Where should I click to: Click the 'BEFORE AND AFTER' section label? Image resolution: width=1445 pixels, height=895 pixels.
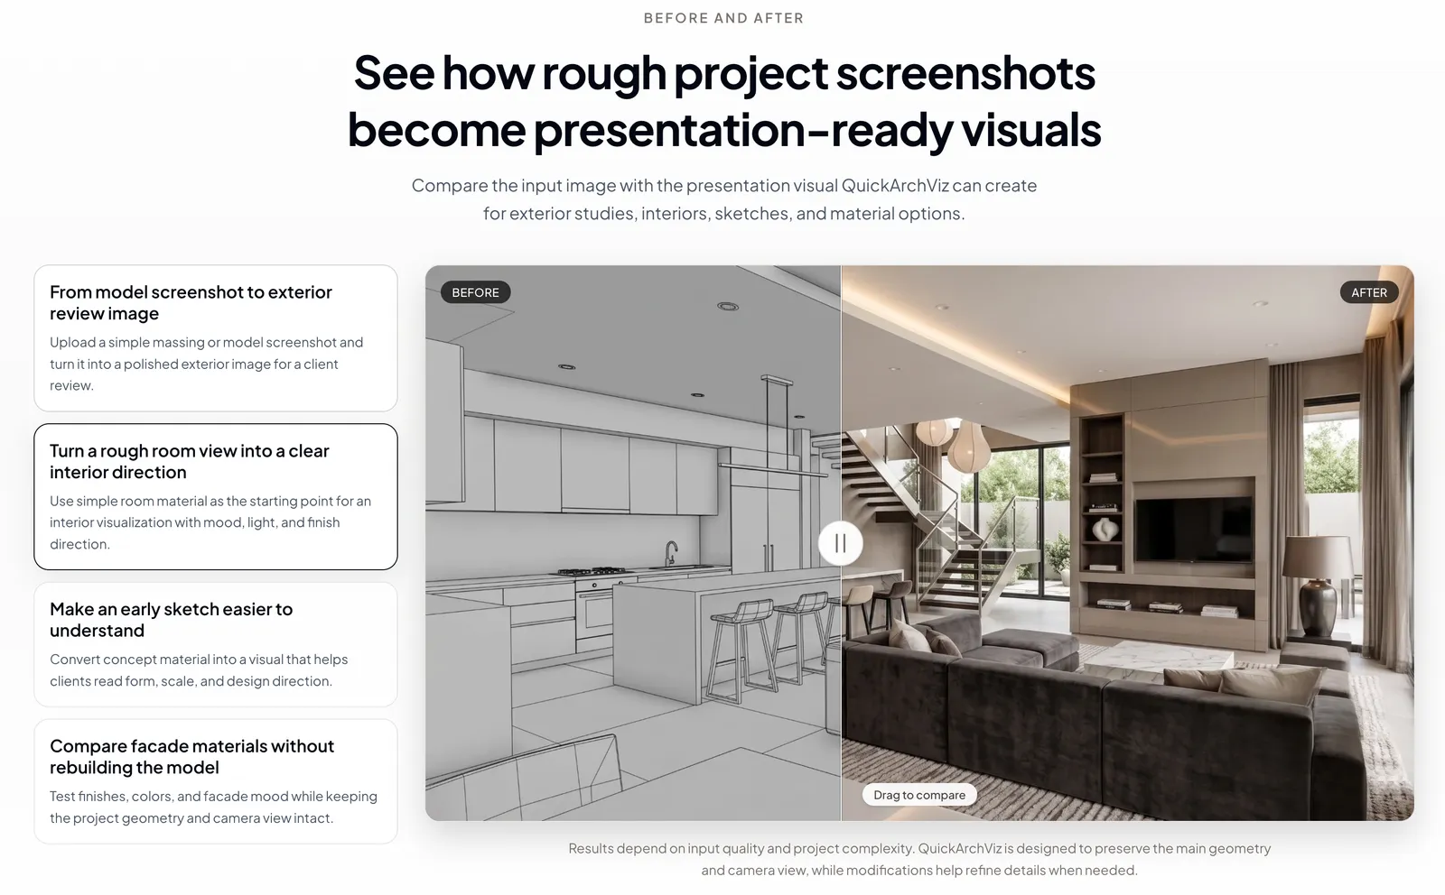(x=723, y=18)
